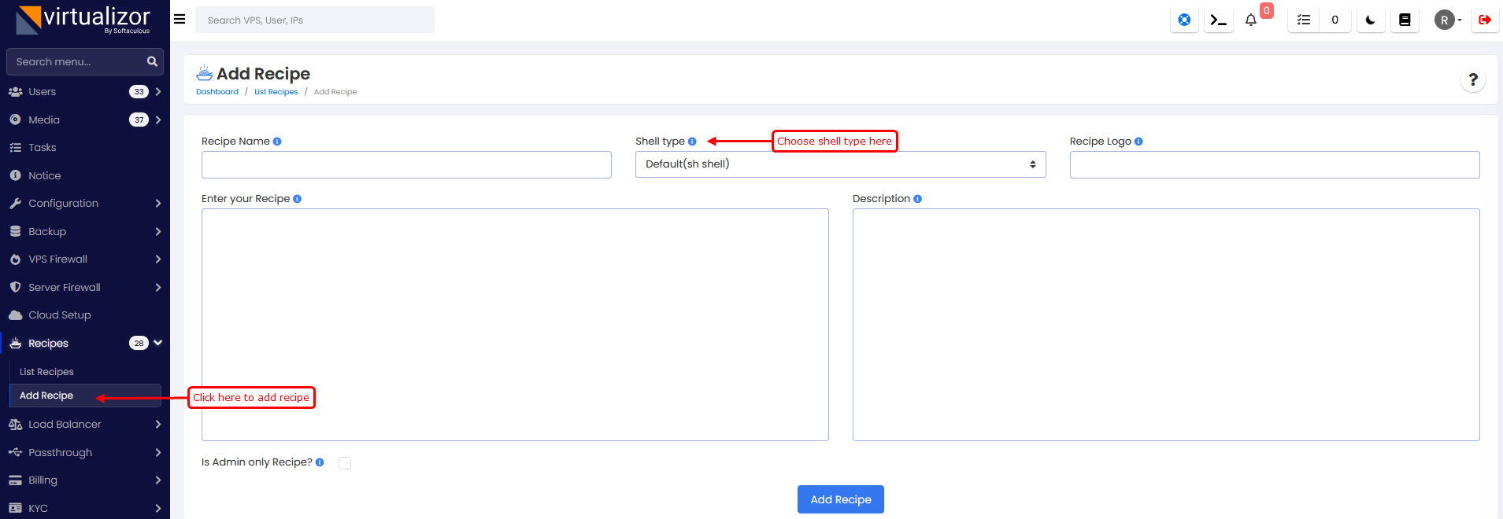
Task: Open the documentation book icon
Action: coord(1405,20)
